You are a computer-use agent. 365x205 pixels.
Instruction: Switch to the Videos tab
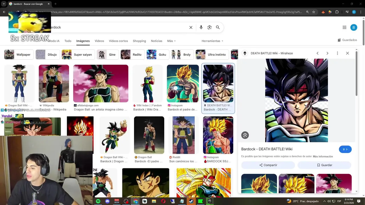(99, 41)
